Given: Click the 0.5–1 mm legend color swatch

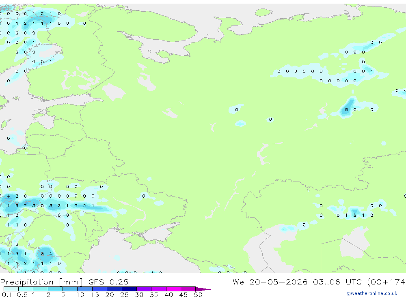Looking at the screenshot, I should [x=26, y=289].
